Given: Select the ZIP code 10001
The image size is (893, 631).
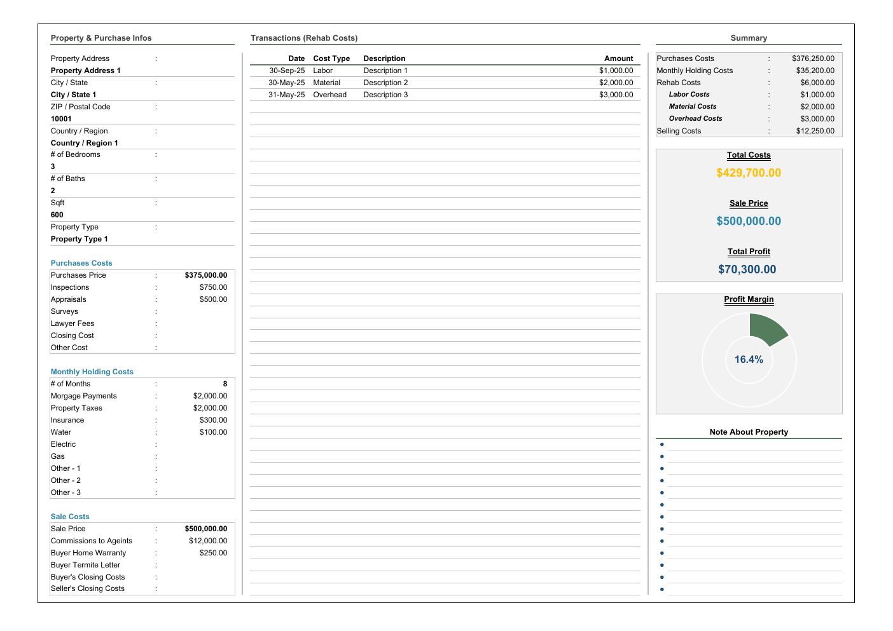Looking at the screenshot, I should [x=61, y=119].
